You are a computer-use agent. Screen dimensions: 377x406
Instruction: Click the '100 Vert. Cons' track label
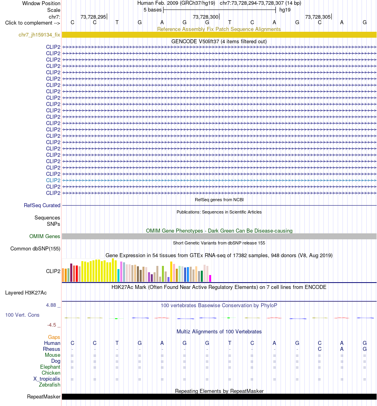click(x=22, y=315)
